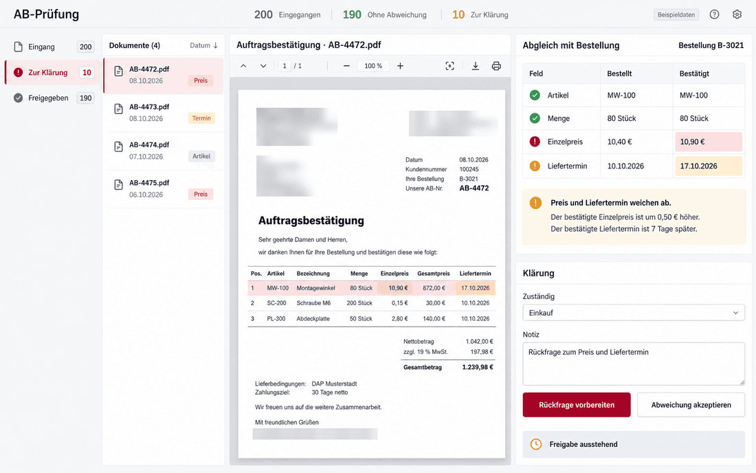Download the AB-4472 PDF
This screenshot has height=473, width=756.
tap(476, 66)
